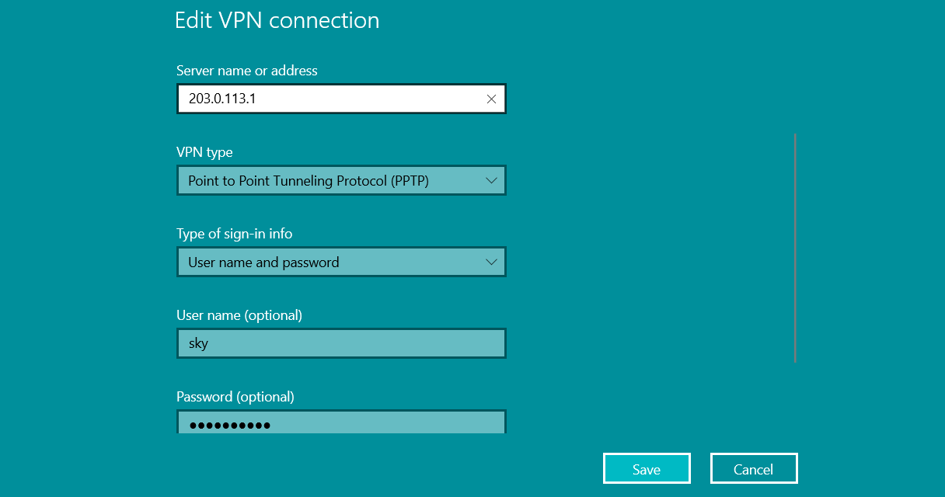The height and width of the screenshot is (497, 945).
Task: Click the VPN type chevron arrow
Action: pos(491,181)
